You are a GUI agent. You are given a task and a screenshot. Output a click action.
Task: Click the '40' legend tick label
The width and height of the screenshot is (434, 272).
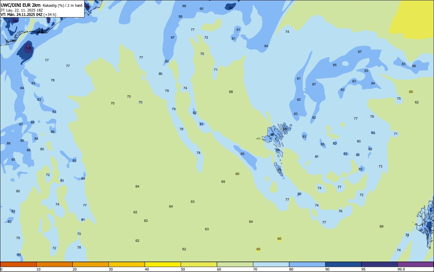pyautogui.click(x=147, y=269)
